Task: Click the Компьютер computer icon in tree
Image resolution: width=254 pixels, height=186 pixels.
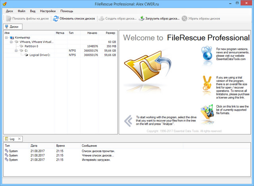Action: click(x=11, y=37)
